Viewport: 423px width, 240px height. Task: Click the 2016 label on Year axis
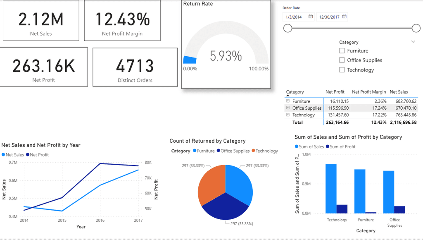pos(100,220)
